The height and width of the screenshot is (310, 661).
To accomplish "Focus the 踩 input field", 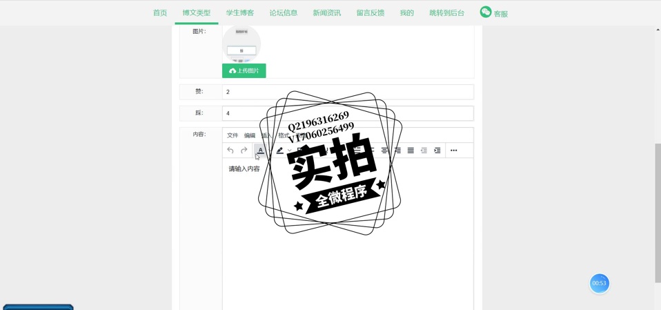I will [348, 113].
